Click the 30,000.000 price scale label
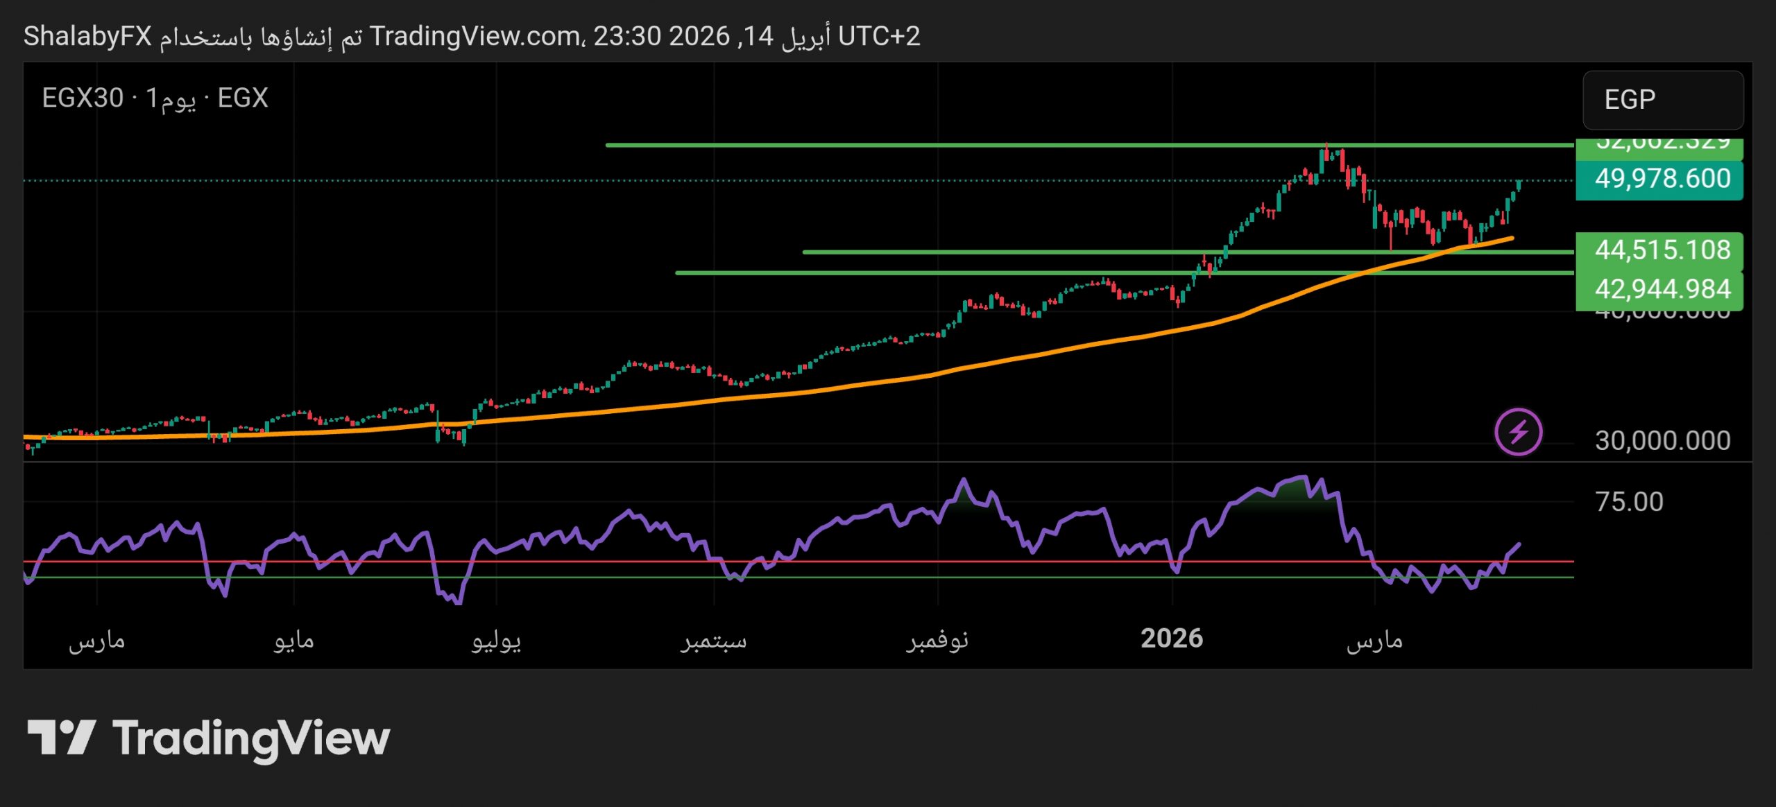This screenshot has width=1776, height=807. [x=1662, y=441]
